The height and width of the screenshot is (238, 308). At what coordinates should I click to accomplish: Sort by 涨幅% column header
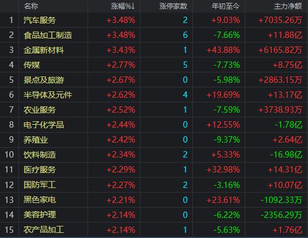pyautogui.click(x=121, y=6)
